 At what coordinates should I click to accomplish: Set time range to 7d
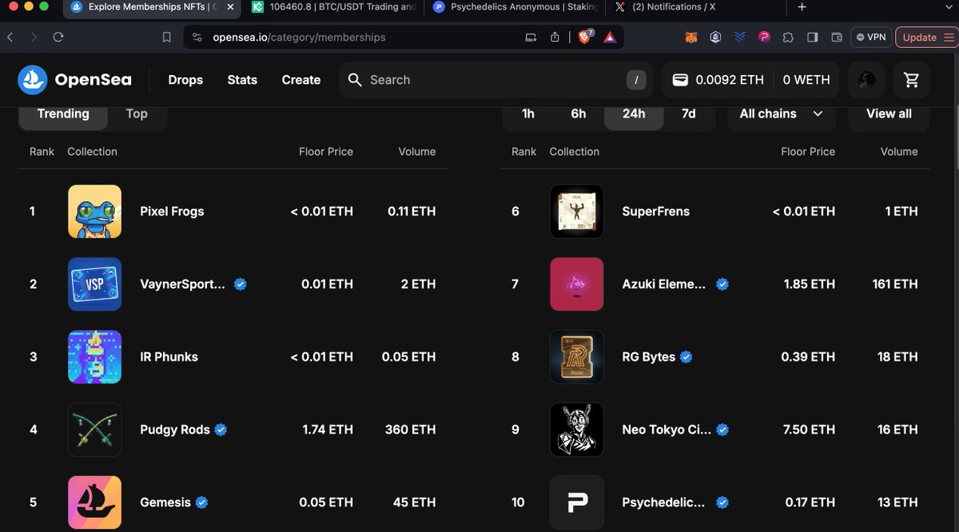tap(688, 113)
